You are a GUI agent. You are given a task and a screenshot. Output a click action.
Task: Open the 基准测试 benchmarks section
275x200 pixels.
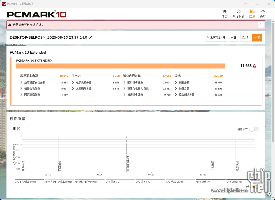click(x=238, y=14)
